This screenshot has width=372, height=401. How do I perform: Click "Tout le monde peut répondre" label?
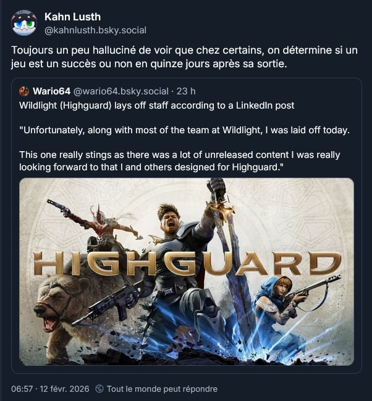(x=162, y=389)
